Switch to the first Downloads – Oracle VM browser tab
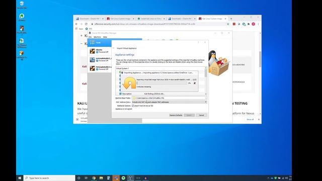Image resolution: width=322 pixels, height=181 pixels. coord(90,19)
